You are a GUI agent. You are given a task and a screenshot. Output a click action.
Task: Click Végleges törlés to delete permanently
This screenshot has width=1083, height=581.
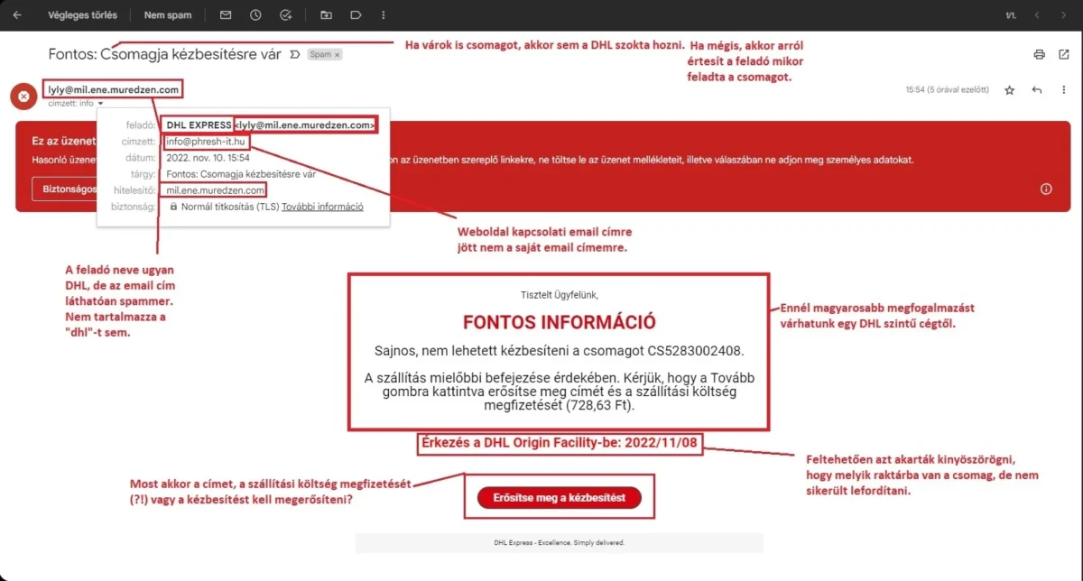pos(82,15)
